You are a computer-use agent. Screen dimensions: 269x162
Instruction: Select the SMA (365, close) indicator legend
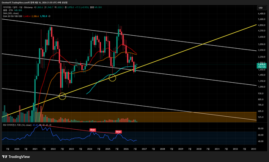click(x=11, y=13)
